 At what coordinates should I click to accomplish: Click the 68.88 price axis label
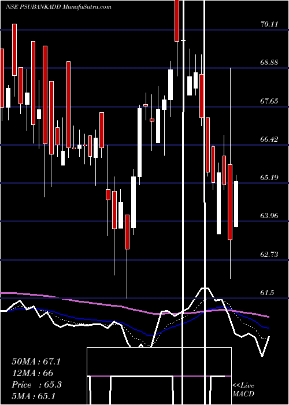269,62
